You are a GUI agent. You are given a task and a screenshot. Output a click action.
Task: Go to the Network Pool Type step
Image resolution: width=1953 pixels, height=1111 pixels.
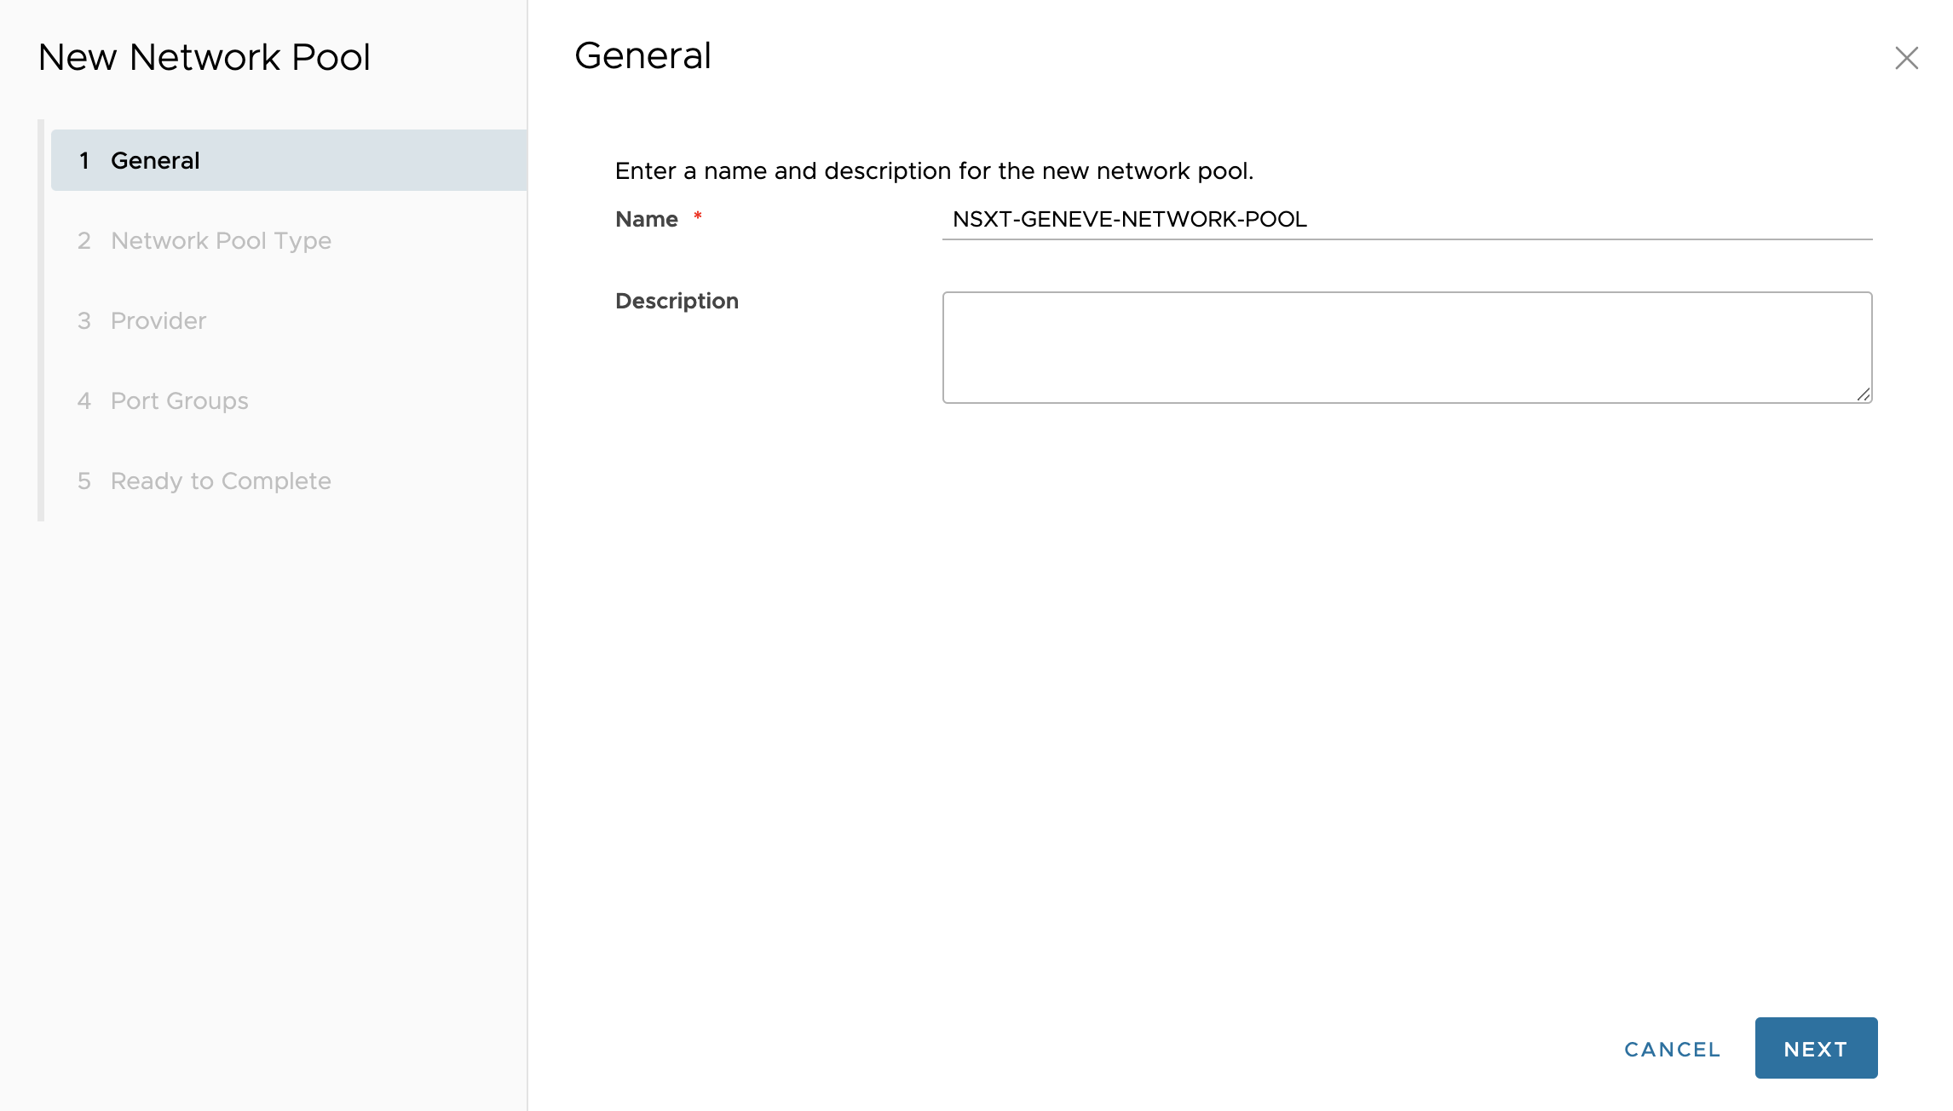click(221, 240)
